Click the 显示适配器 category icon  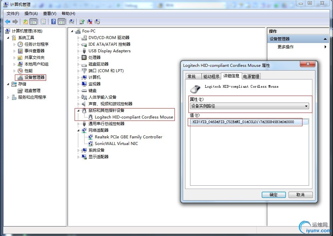point(84,157)
